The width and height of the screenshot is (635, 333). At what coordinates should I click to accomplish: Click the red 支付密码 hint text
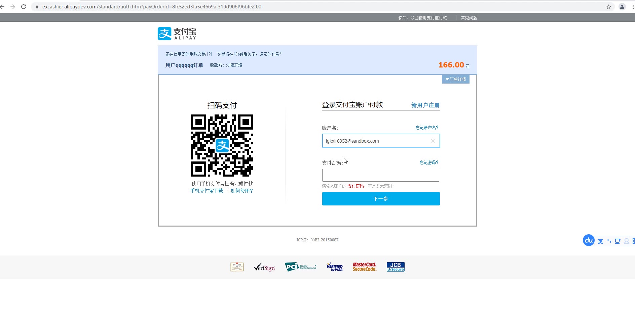(x=356, y=186)
